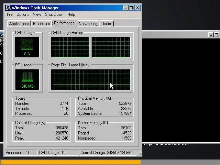Click the 'Threads' label in Totals

(x=22, y=109)
